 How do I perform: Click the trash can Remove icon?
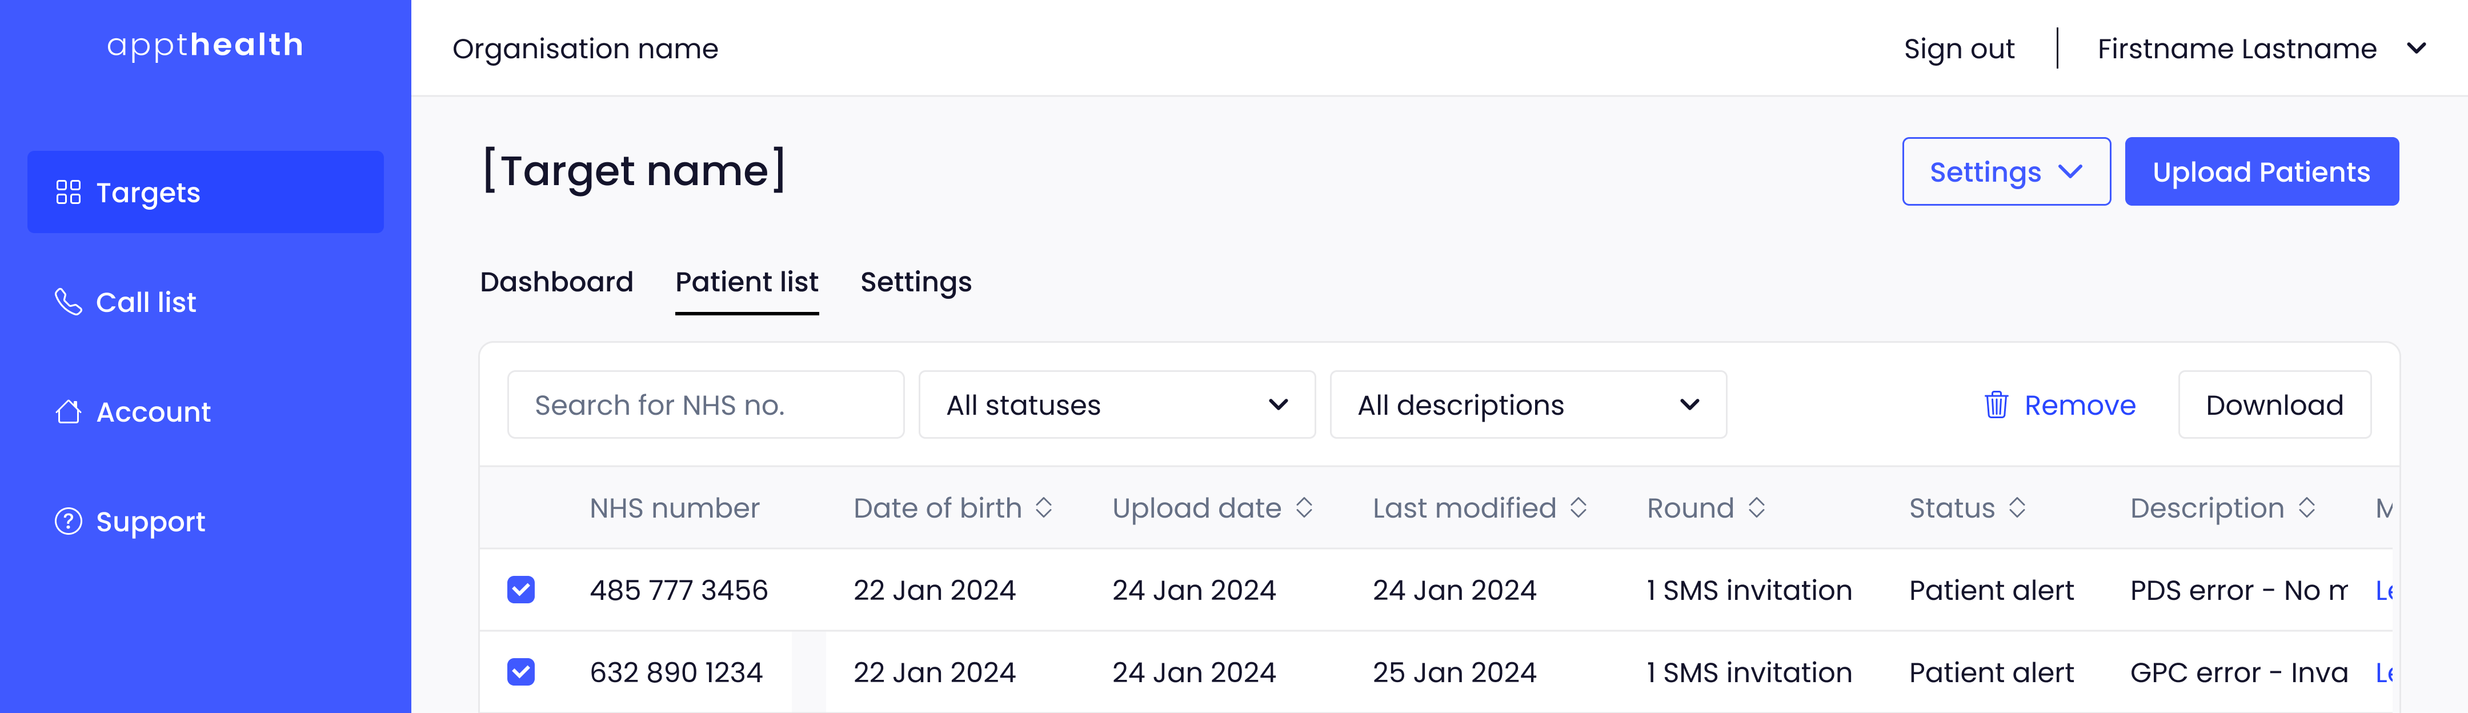[1997, 404]
